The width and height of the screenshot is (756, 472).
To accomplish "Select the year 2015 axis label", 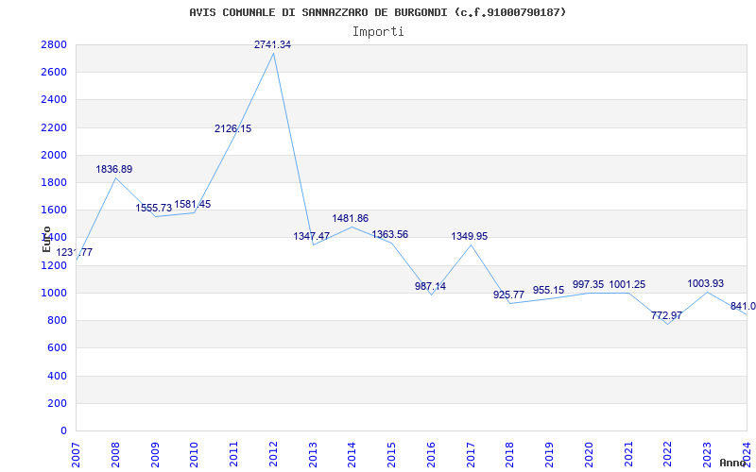I will click(391, 455).
